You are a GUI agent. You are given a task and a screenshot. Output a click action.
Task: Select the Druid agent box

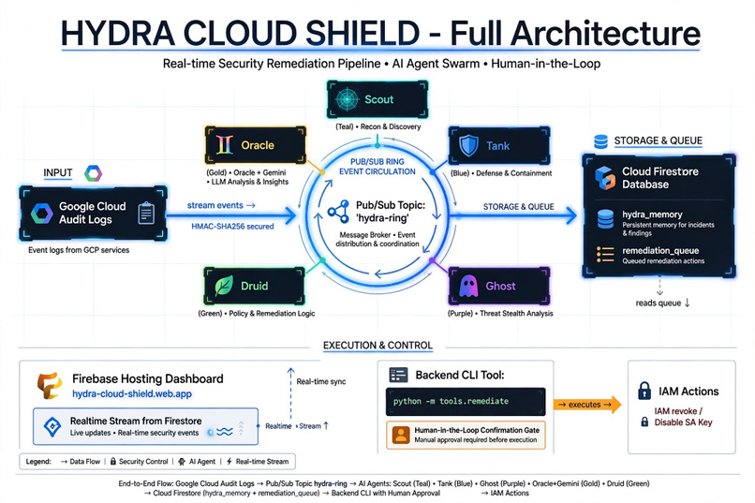[x=254, y=286]
